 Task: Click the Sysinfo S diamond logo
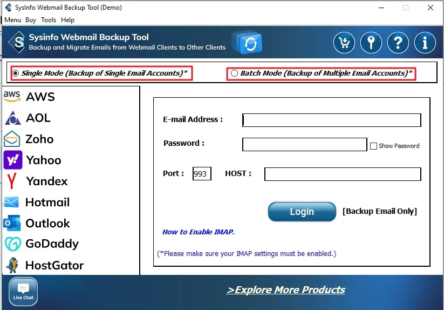(18, 42)
